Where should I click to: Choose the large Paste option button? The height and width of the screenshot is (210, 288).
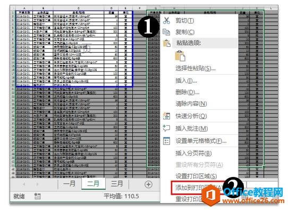click(180, 56)
